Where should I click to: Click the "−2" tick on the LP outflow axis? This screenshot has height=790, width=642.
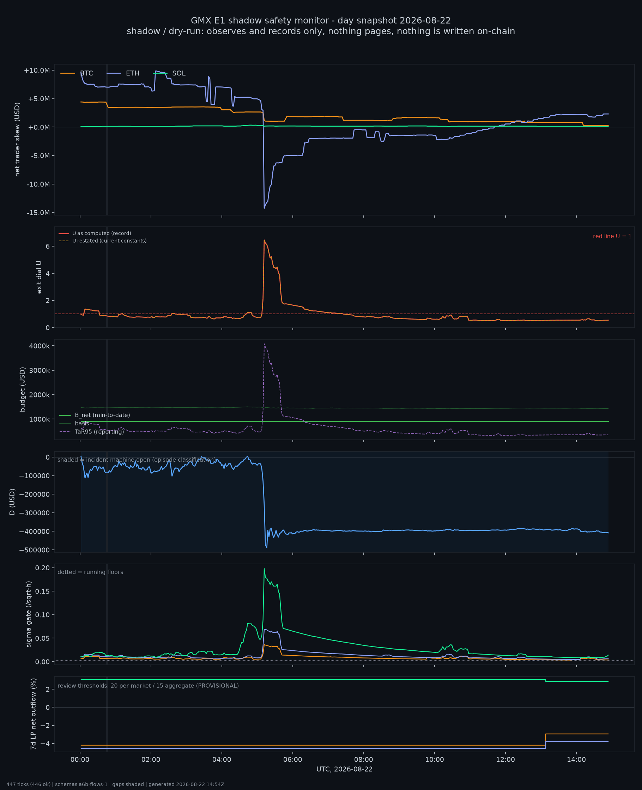tap(45, 726)
